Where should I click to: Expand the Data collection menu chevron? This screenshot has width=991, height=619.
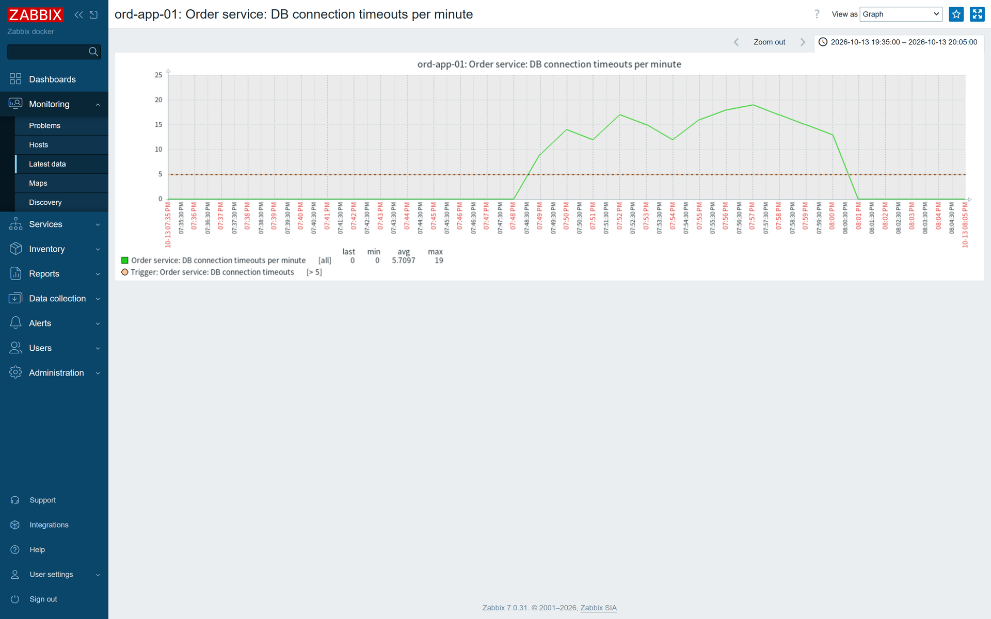point(98,299)
